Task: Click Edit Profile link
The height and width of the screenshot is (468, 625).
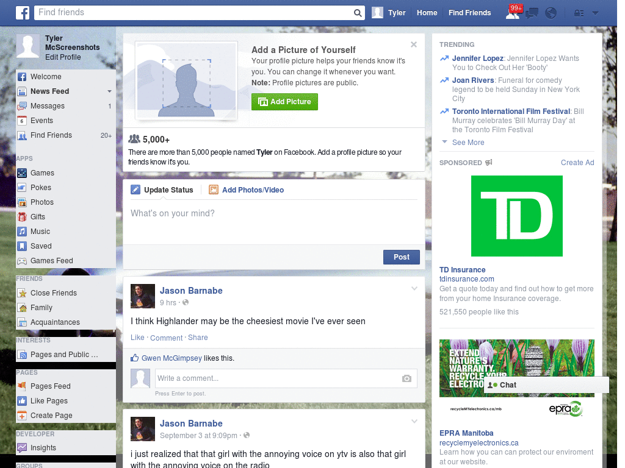Action: pyautogui.click(x=63, y=57)
